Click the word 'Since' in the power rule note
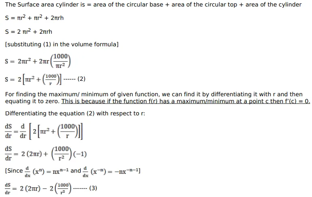Image resolution: width=312 pixels, height=197 pixels. (15, 171)
